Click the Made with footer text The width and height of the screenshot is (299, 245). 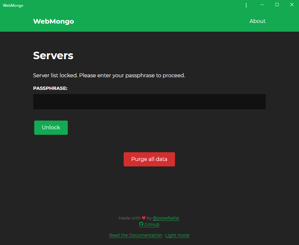click(129, 218)
